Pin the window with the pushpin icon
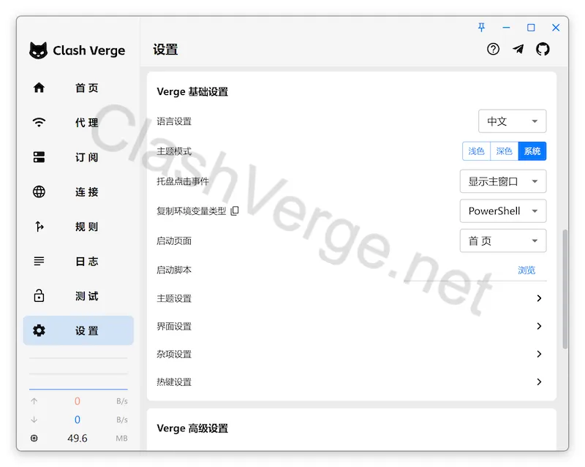The width and height of the screenshot is (585, 467). pyautogui.click(x=481, y=27)
